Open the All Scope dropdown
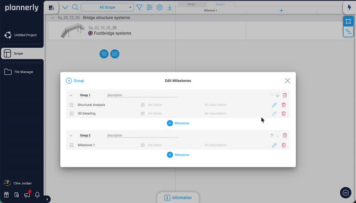The image size is (356, 203). click(x=107, y=7)
